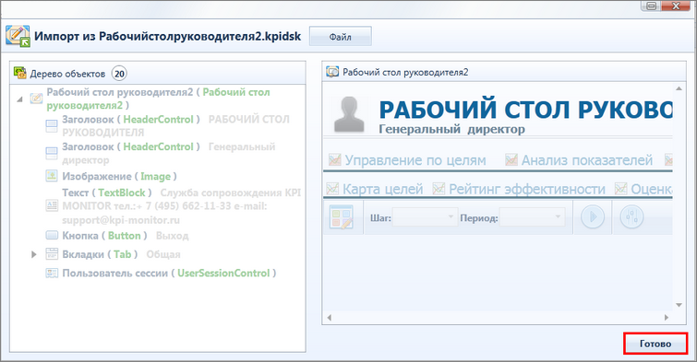Click chart icon beside Карта целей
697x362 pixels.
click(x=332, y=189)
